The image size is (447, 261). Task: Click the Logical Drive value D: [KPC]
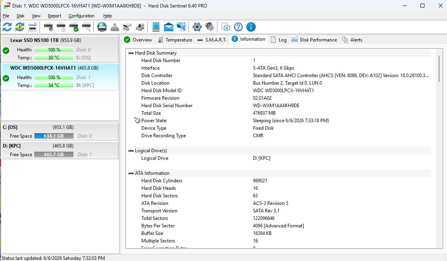coord(262,158)
